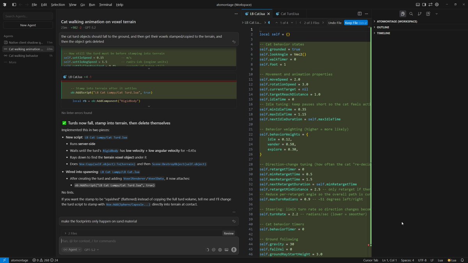Click Cursor Tab status item
Viewport: 468px width, 263px height.
(370, 260)
